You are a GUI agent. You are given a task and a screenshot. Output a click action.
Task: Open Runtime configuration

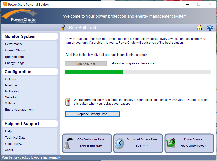click(x=11, y=85)
